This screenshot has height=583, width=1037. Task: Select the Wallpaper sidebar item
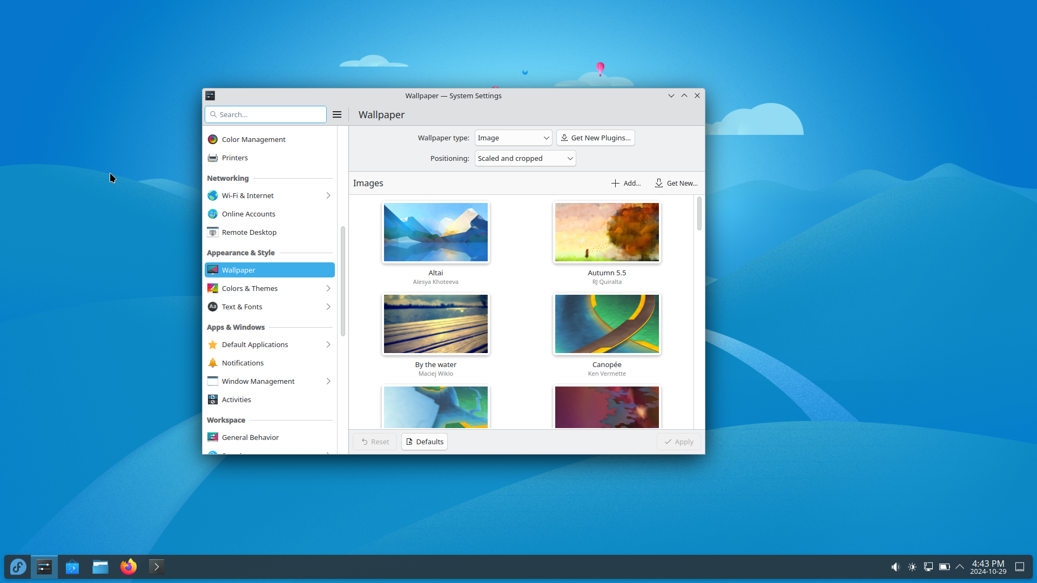coord(270,270)
